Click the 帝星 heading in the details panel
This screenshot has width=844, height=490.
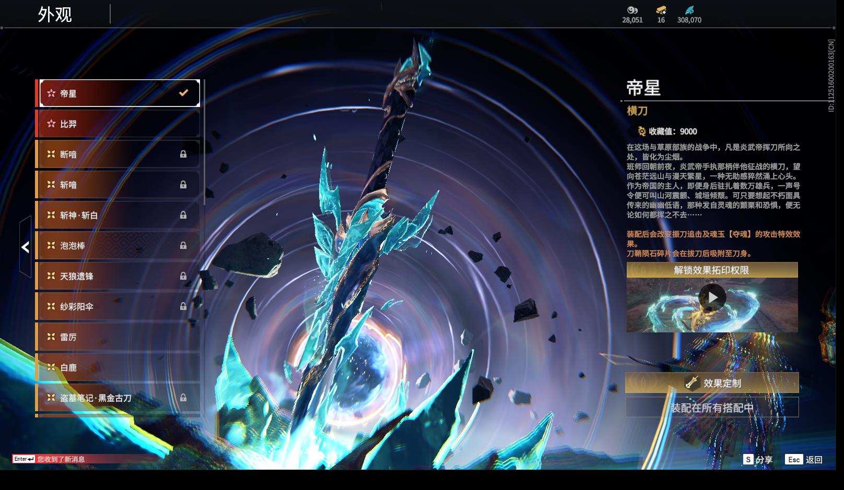coord(643,88)
